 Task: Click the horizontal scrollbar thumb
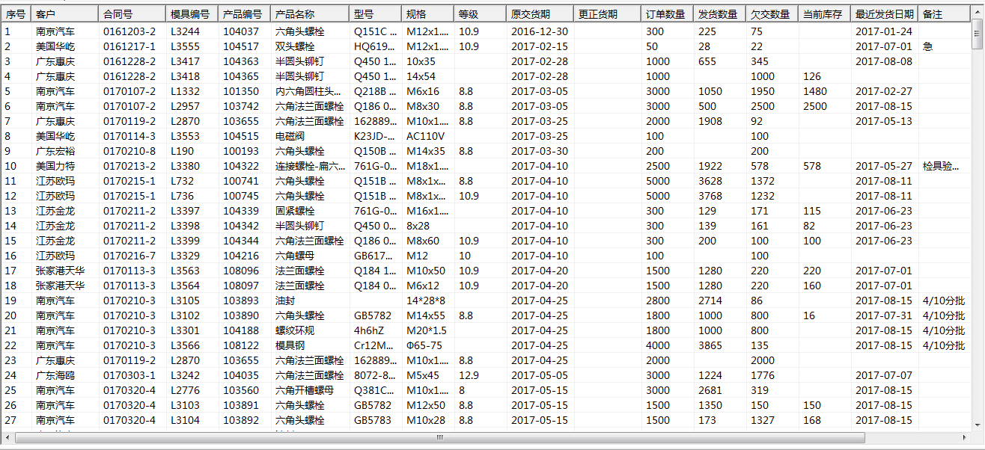coord(439,437)
